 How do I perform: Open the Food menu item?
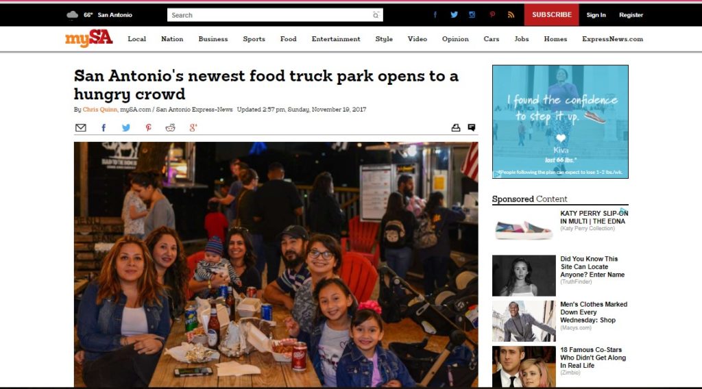[x=289, y=39]
